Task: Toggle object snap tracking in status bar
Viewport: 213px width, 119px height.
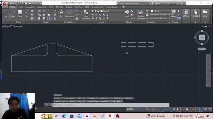Action: coord(160,109)
